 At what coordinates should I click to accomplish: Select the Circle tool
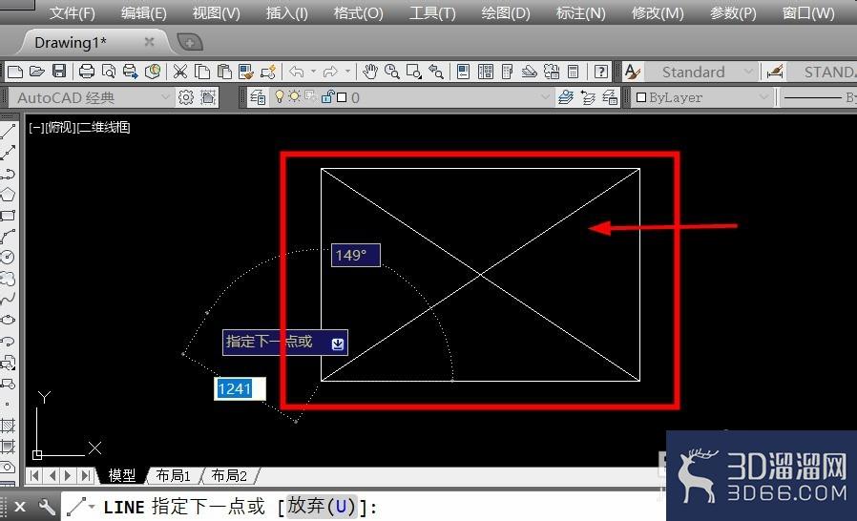coord(8,257)
